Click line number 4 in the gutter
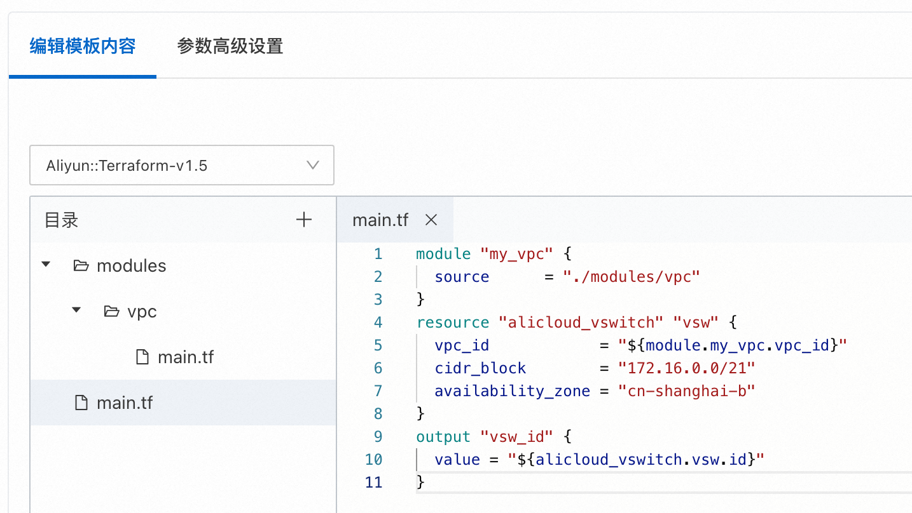912x513 pixels. [x=378, y=323]
